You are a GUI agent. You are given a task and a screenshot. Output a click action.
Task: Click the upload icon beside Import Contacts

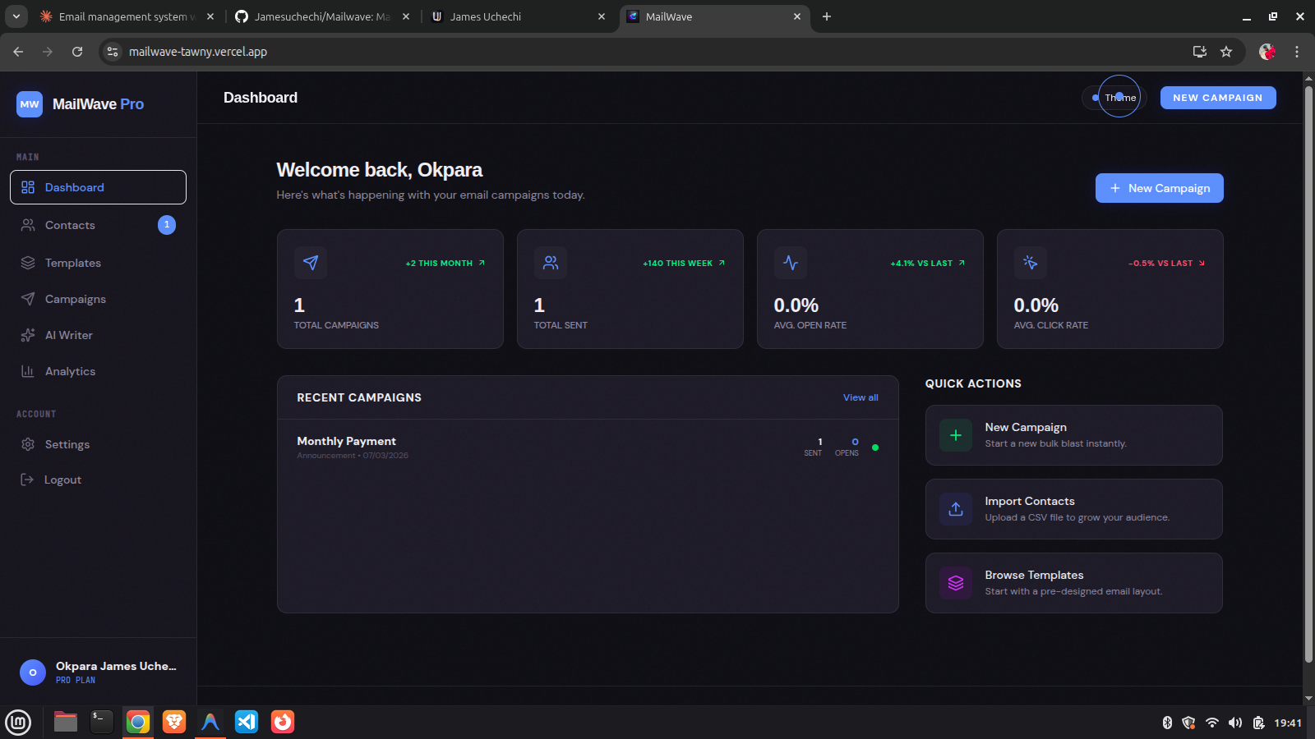coord(956,509)
